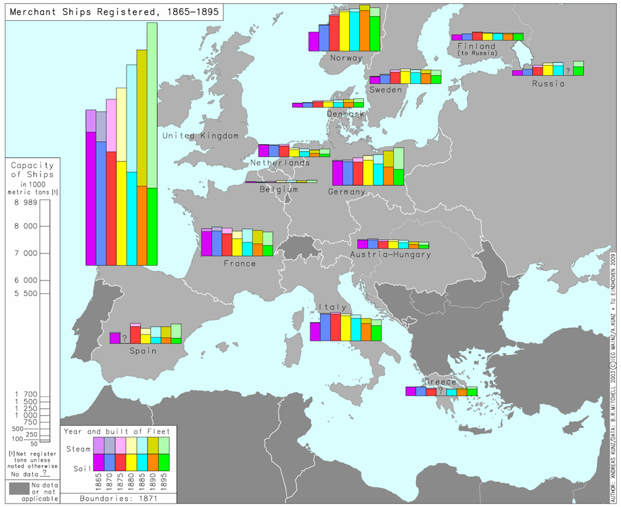Select the 1865 Sail magenta legend swatch
The width and height of the screenshot is (621, 507).
coord(98,462)
